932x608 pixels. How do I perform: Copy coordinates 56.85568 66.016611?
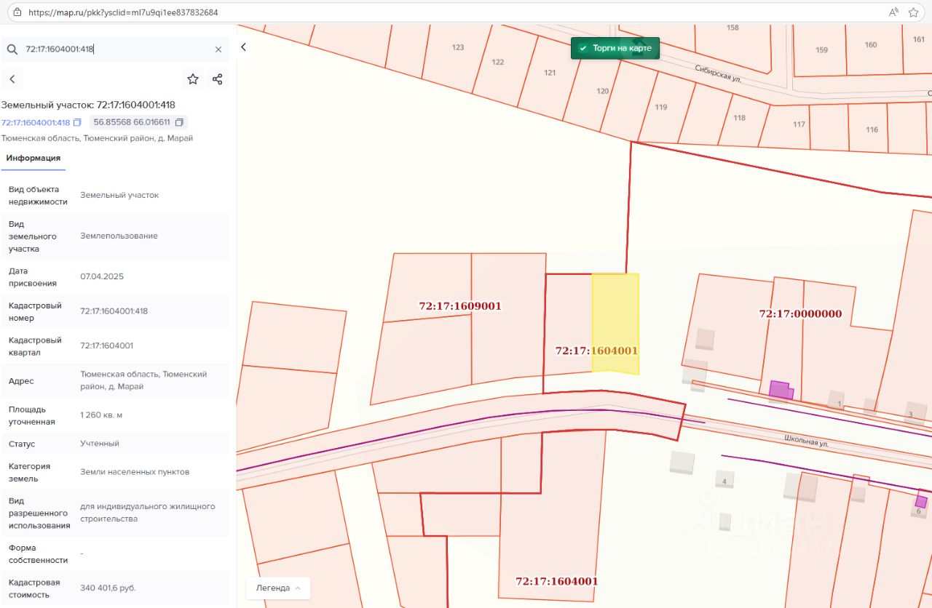(x=179, y=122)
